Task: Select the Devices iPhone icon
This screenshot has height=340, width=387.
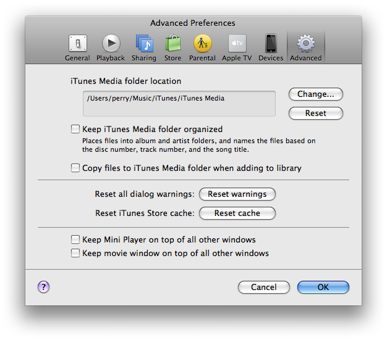Action: (x=271, y=43)
